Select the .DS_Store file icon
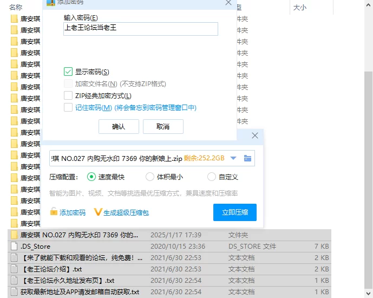 point(15,247)
